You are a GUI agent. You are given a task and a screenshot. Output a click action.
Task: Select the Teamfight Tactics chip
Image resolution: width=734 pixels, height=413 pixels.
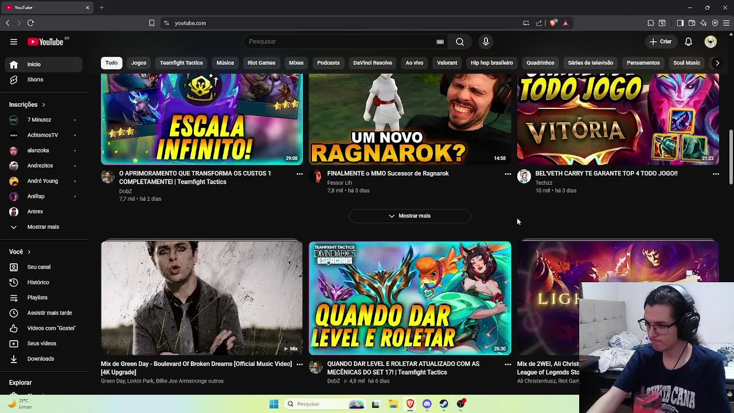[x=181, y=63]
